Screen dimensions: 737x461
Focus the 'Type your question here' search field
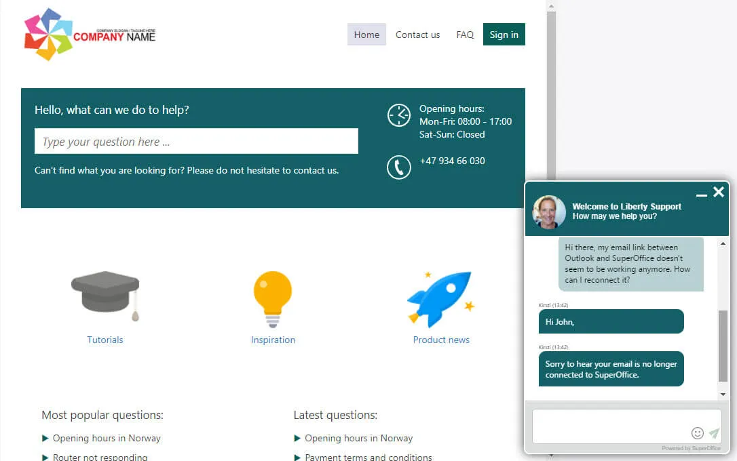196,142
